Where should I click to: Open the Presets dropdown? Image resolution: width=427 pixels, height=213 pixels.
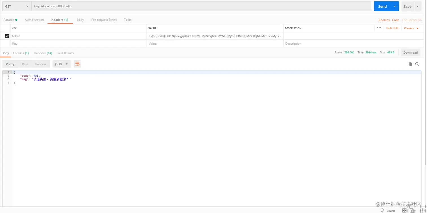pyautogui.click(x=411, y=28)
